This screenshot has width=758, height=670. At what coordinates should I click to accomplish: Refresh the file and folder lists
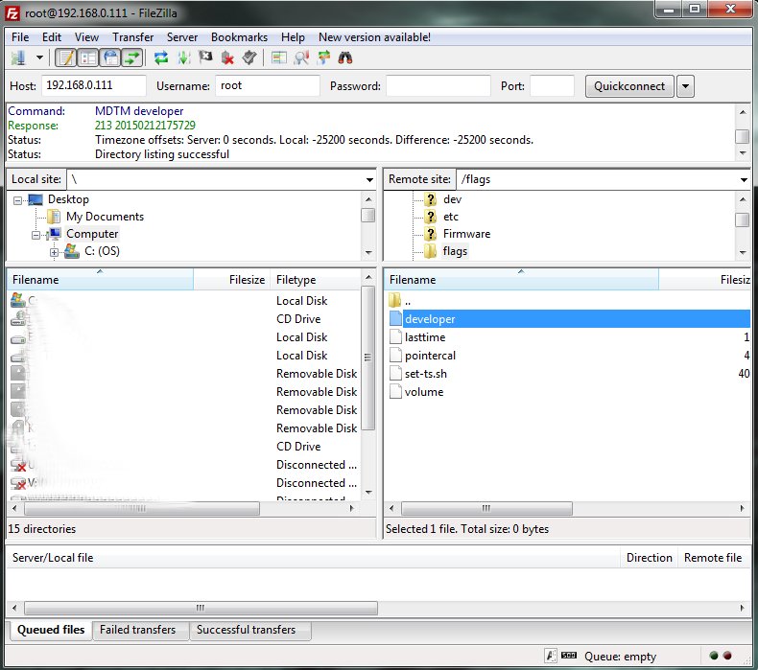161,58
